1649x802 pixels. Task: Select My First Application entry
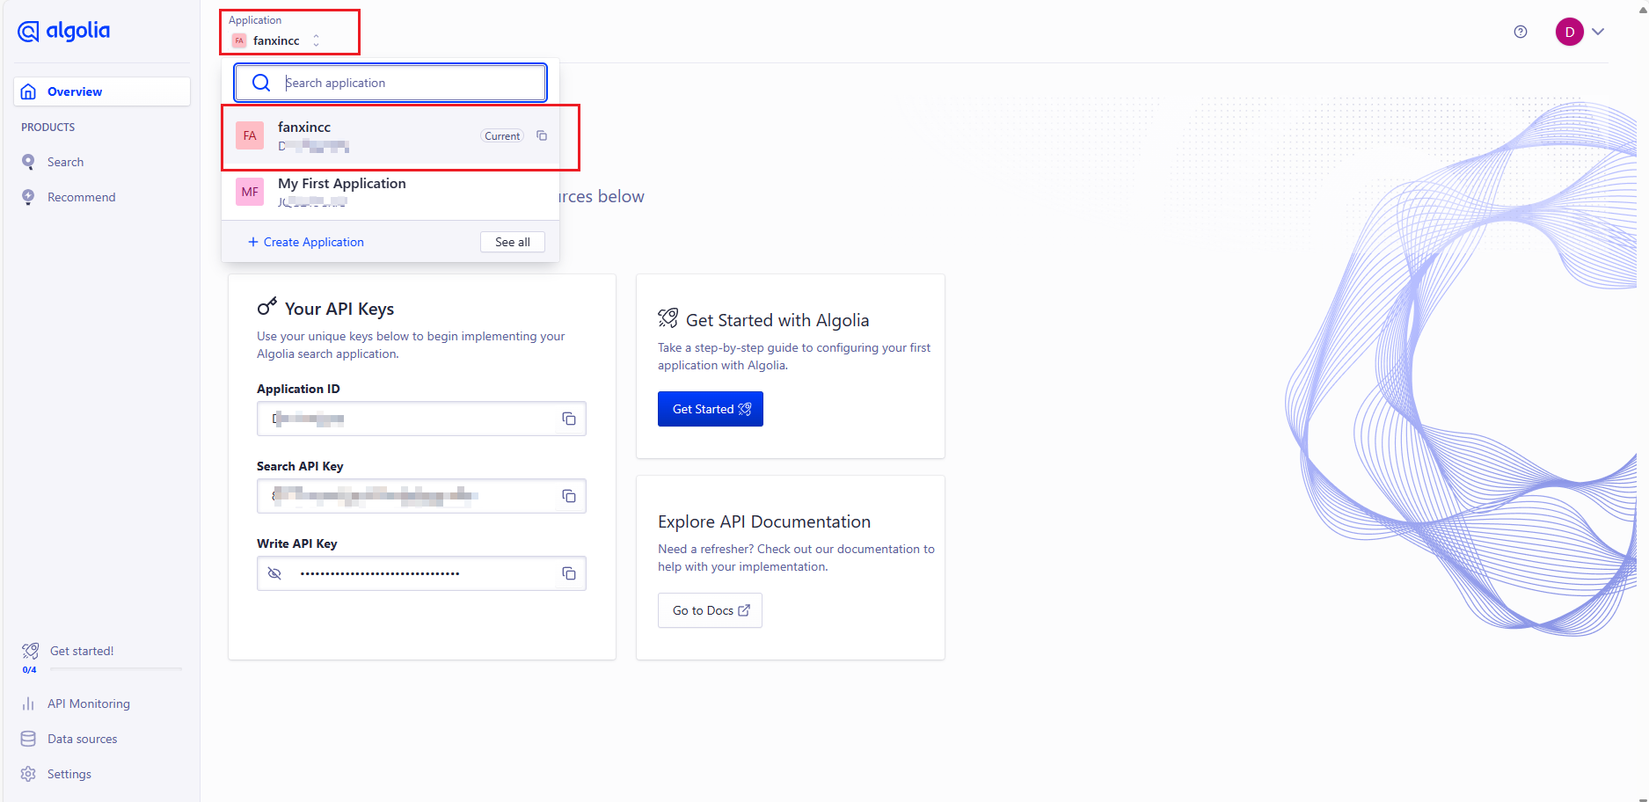390,192
